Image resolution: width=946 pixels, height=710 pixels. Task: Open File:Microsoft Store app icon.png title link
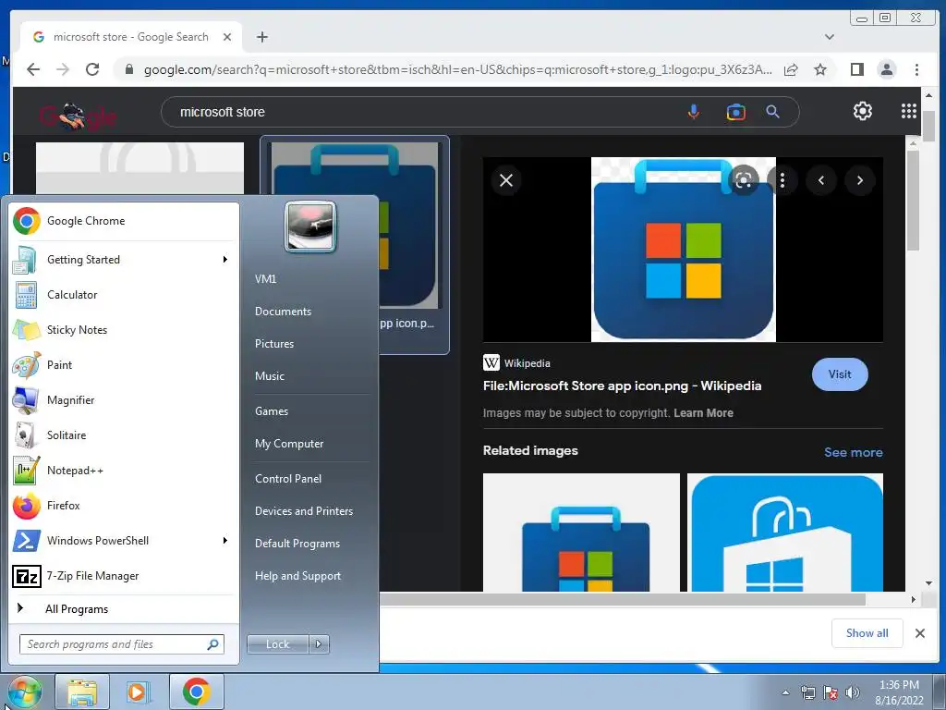tap(622, 386)
